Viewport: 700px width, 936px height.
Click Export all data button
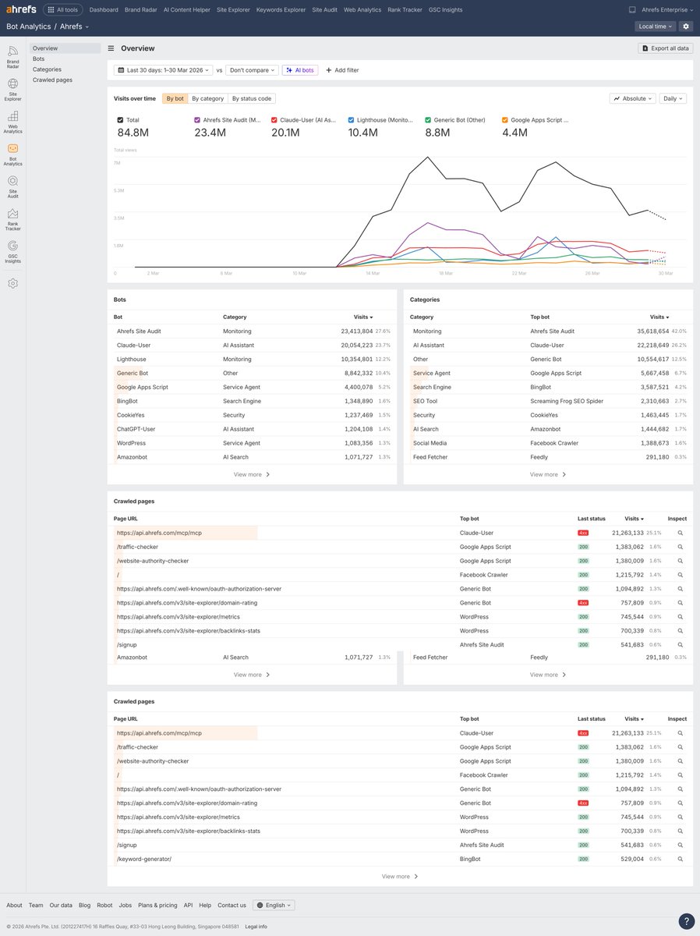coord(665,48)
